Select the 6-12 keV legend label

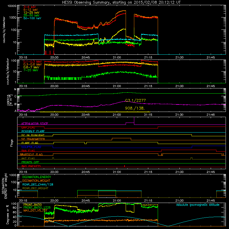[x=30, y=10]
